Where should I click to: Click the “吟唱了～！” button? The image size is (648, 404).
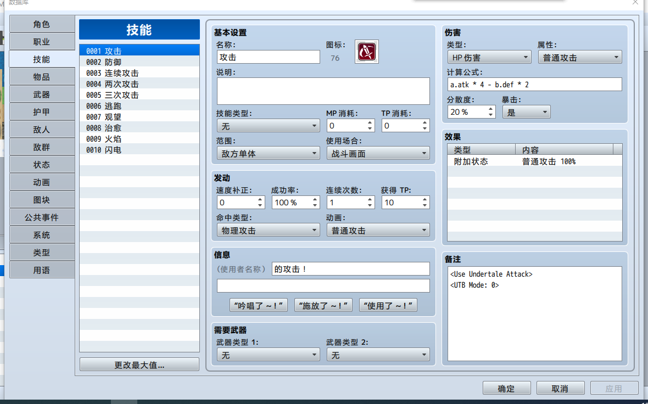pyautogui.click(x=258, y=305)
